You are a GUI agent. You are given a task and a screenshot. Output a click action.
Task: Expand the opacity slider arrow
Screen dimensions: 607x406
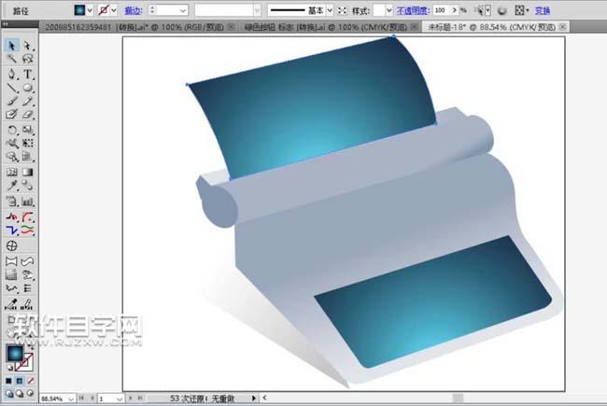[455, 10]
